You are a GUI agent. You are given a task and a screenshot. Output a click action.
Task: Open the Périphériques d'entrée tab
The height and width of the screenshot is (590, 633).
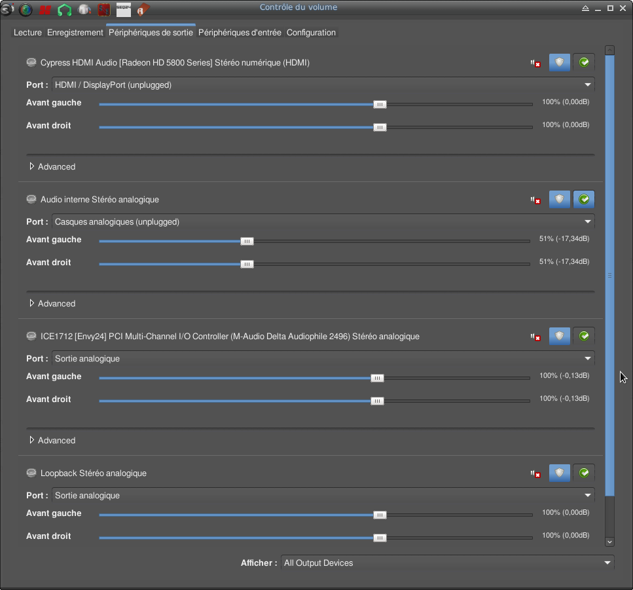point(240,33)
